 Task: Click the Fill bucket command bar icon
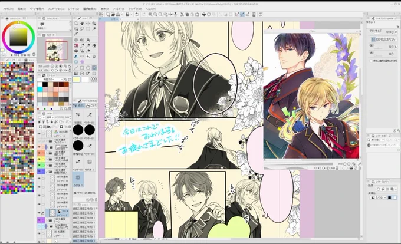[204, 14]
